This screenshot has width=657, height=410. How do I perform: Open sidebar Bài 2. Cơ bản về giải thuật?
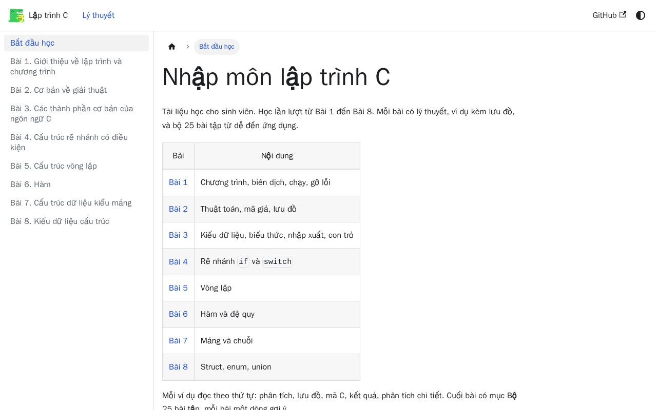point(76,90)
